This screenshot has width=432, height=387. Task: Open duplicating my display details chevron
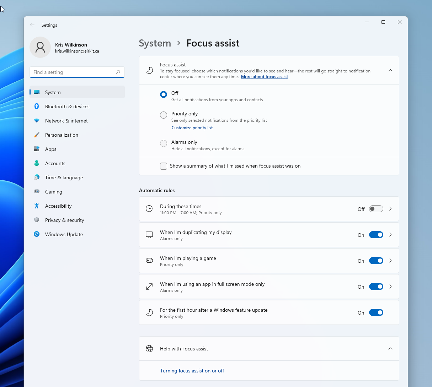coord(390,235)
